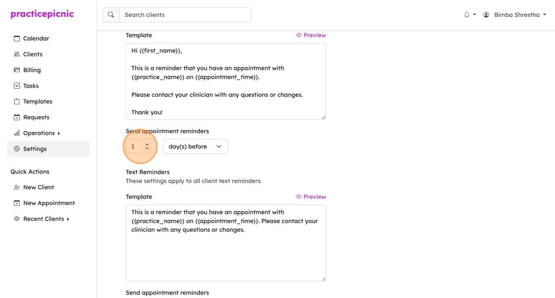
Task: Select the Billing card icon
Action: [17, 70]
